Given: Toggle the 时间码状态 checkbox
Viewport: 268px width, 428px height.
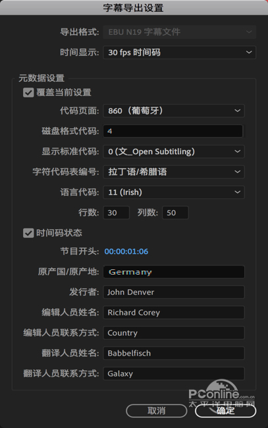Looking at the screenshot, I should (x=28, y=233).
